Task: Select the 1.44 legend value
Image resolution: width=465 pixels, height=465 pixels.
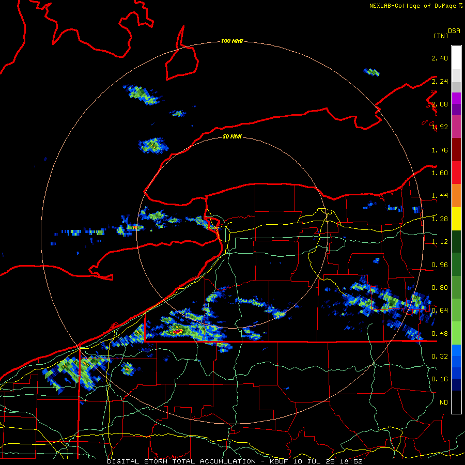Action: pos(440,196)
